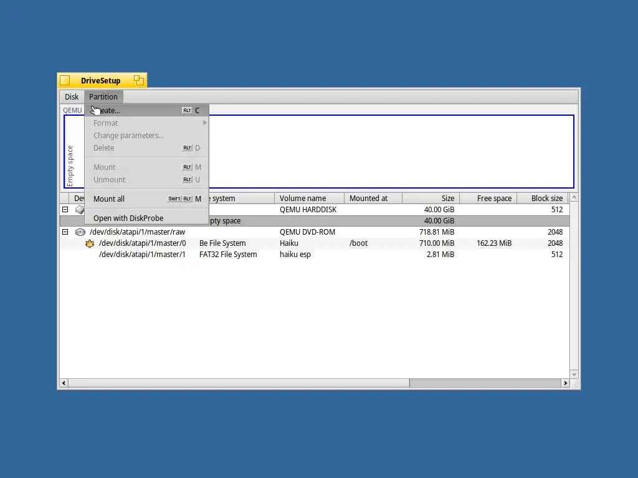Screen dimensions: 638x478
Task: Click 'QEMU DVD-ROM' volume name
Action: pos(307,232)
